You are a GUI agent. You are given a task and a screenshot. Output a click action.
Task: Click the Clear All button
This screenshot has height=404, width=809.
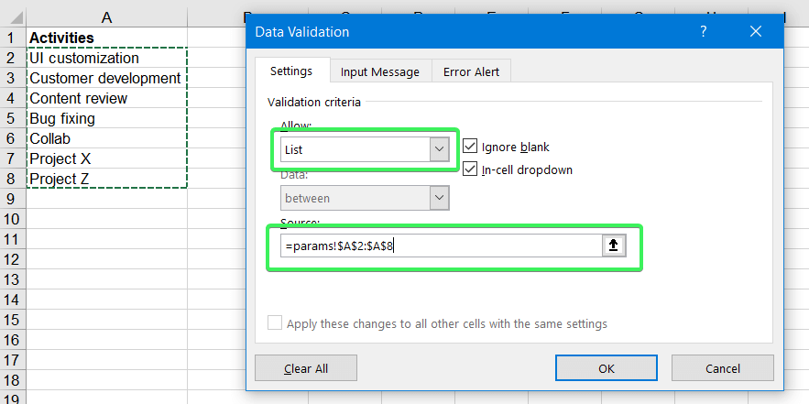coord(306,368)
